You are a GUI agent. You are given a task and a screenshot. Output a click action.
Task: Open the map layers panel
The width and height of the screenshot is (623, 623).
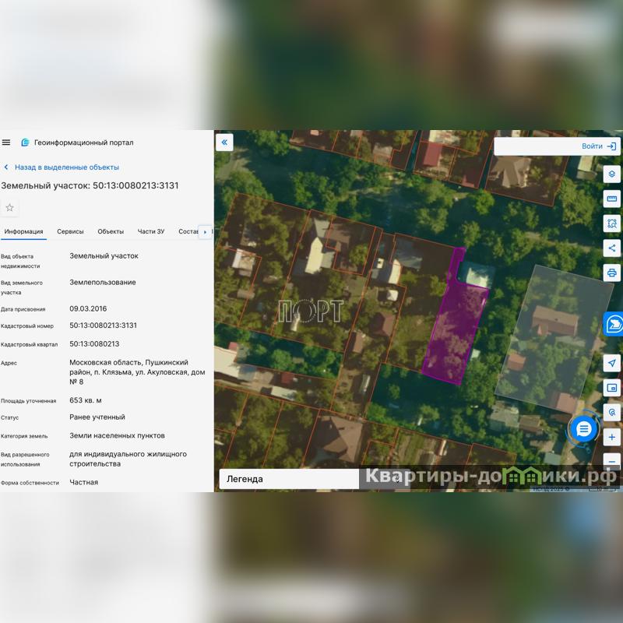click(612, 174)
